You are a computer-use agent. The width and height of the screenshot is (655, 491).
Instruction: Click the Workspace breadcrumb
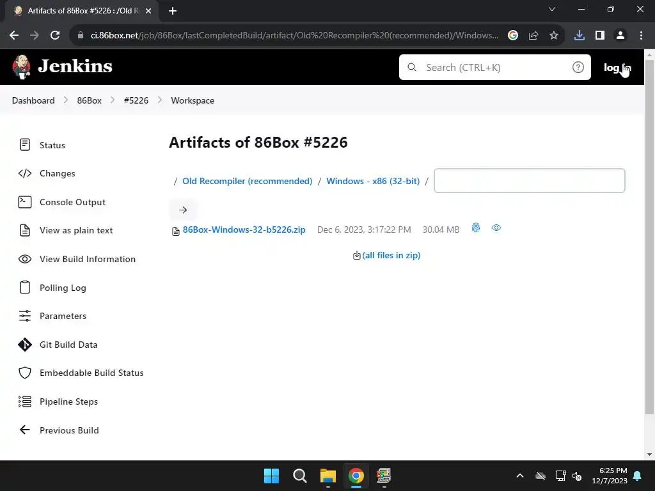193,100
